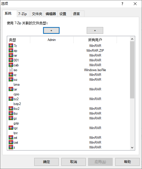This screenshot has width=142, height=169.
Task: Click the WinRAR icon beside tgz
Action: click(x=11, y=128)
